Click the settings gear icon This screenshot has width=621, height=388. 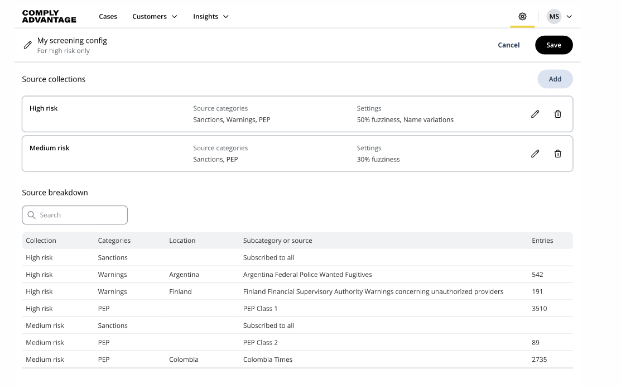522,17
